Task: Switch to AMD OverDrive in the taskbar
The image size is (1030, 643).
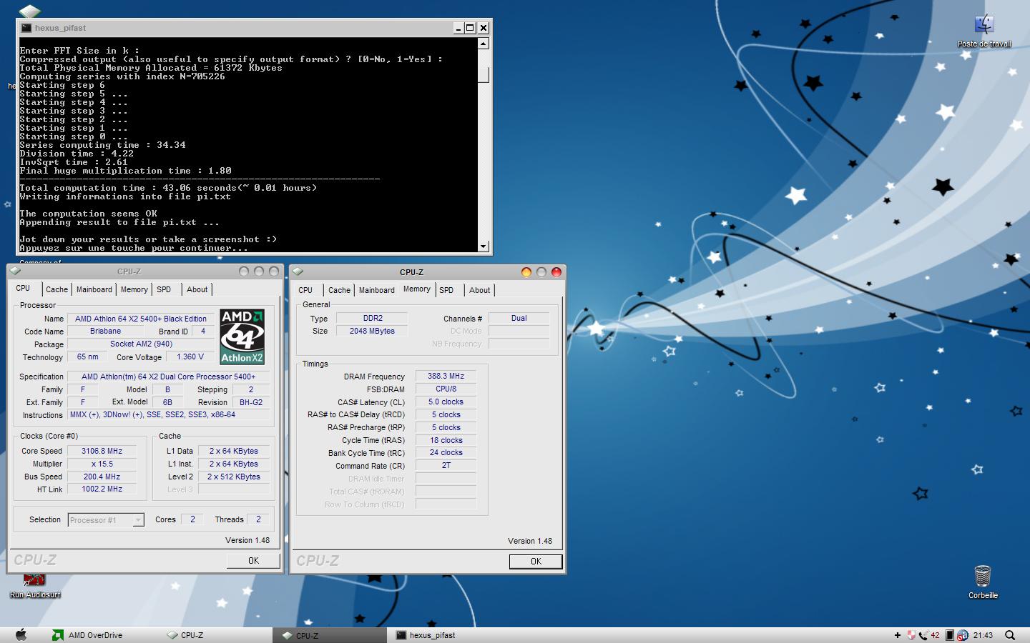Action: coord(87,635)
